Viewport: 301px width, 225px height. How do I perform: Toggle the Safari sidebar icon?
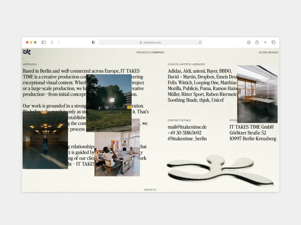point(43,42)
